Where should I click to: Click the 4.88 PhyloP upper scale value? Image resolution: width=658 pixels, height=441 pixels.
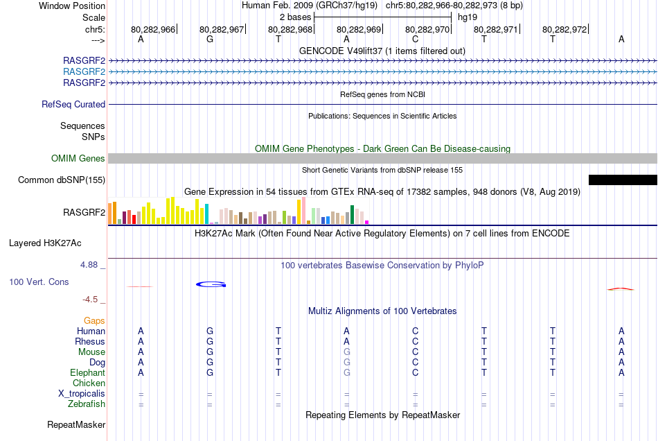(89, 265)
